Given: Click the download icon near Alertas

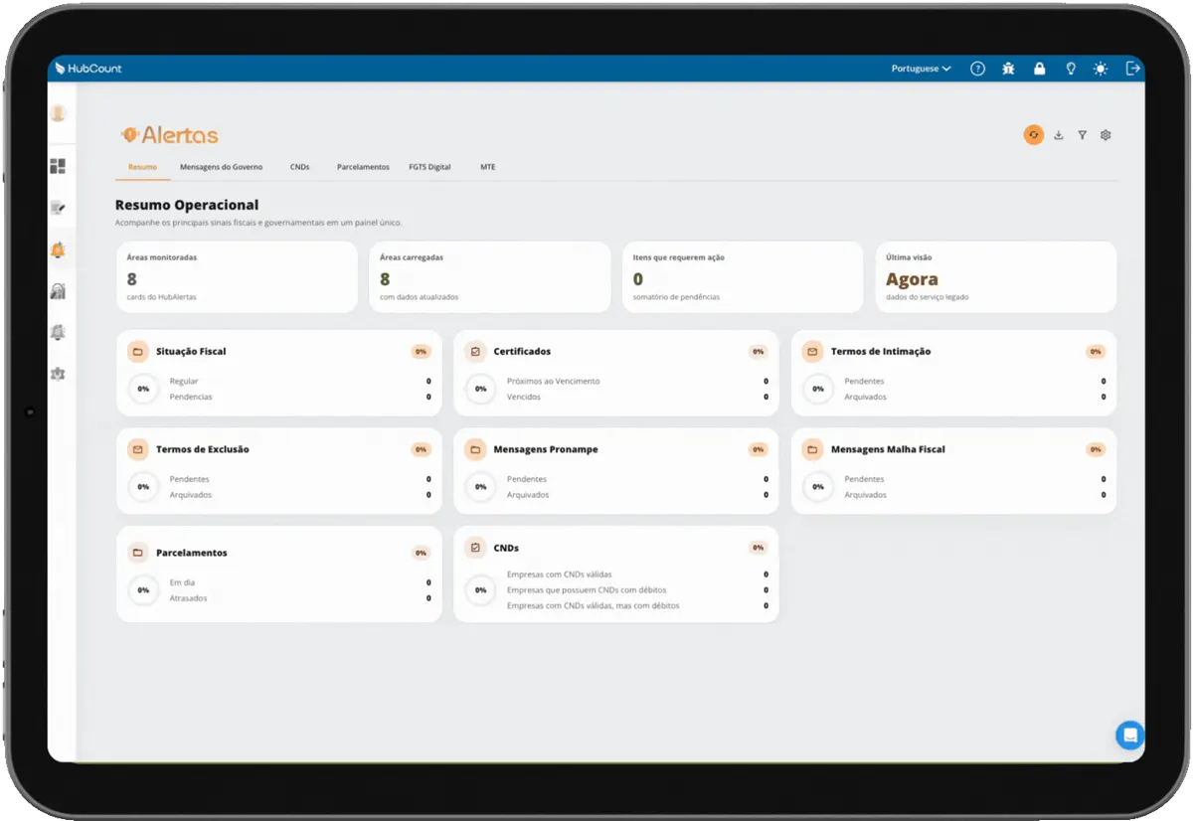Looking at the screenshot, I should point(1059,135).
